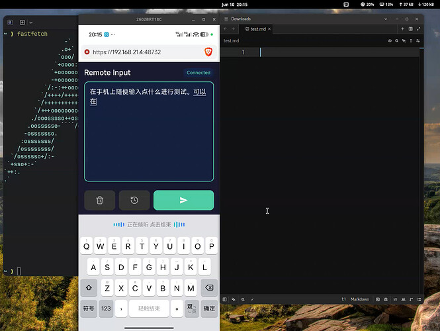Toggle the markdown preview eye icon
Image resolution: width=440 pixels, height=331 pixels.
[x=390, y=40]
